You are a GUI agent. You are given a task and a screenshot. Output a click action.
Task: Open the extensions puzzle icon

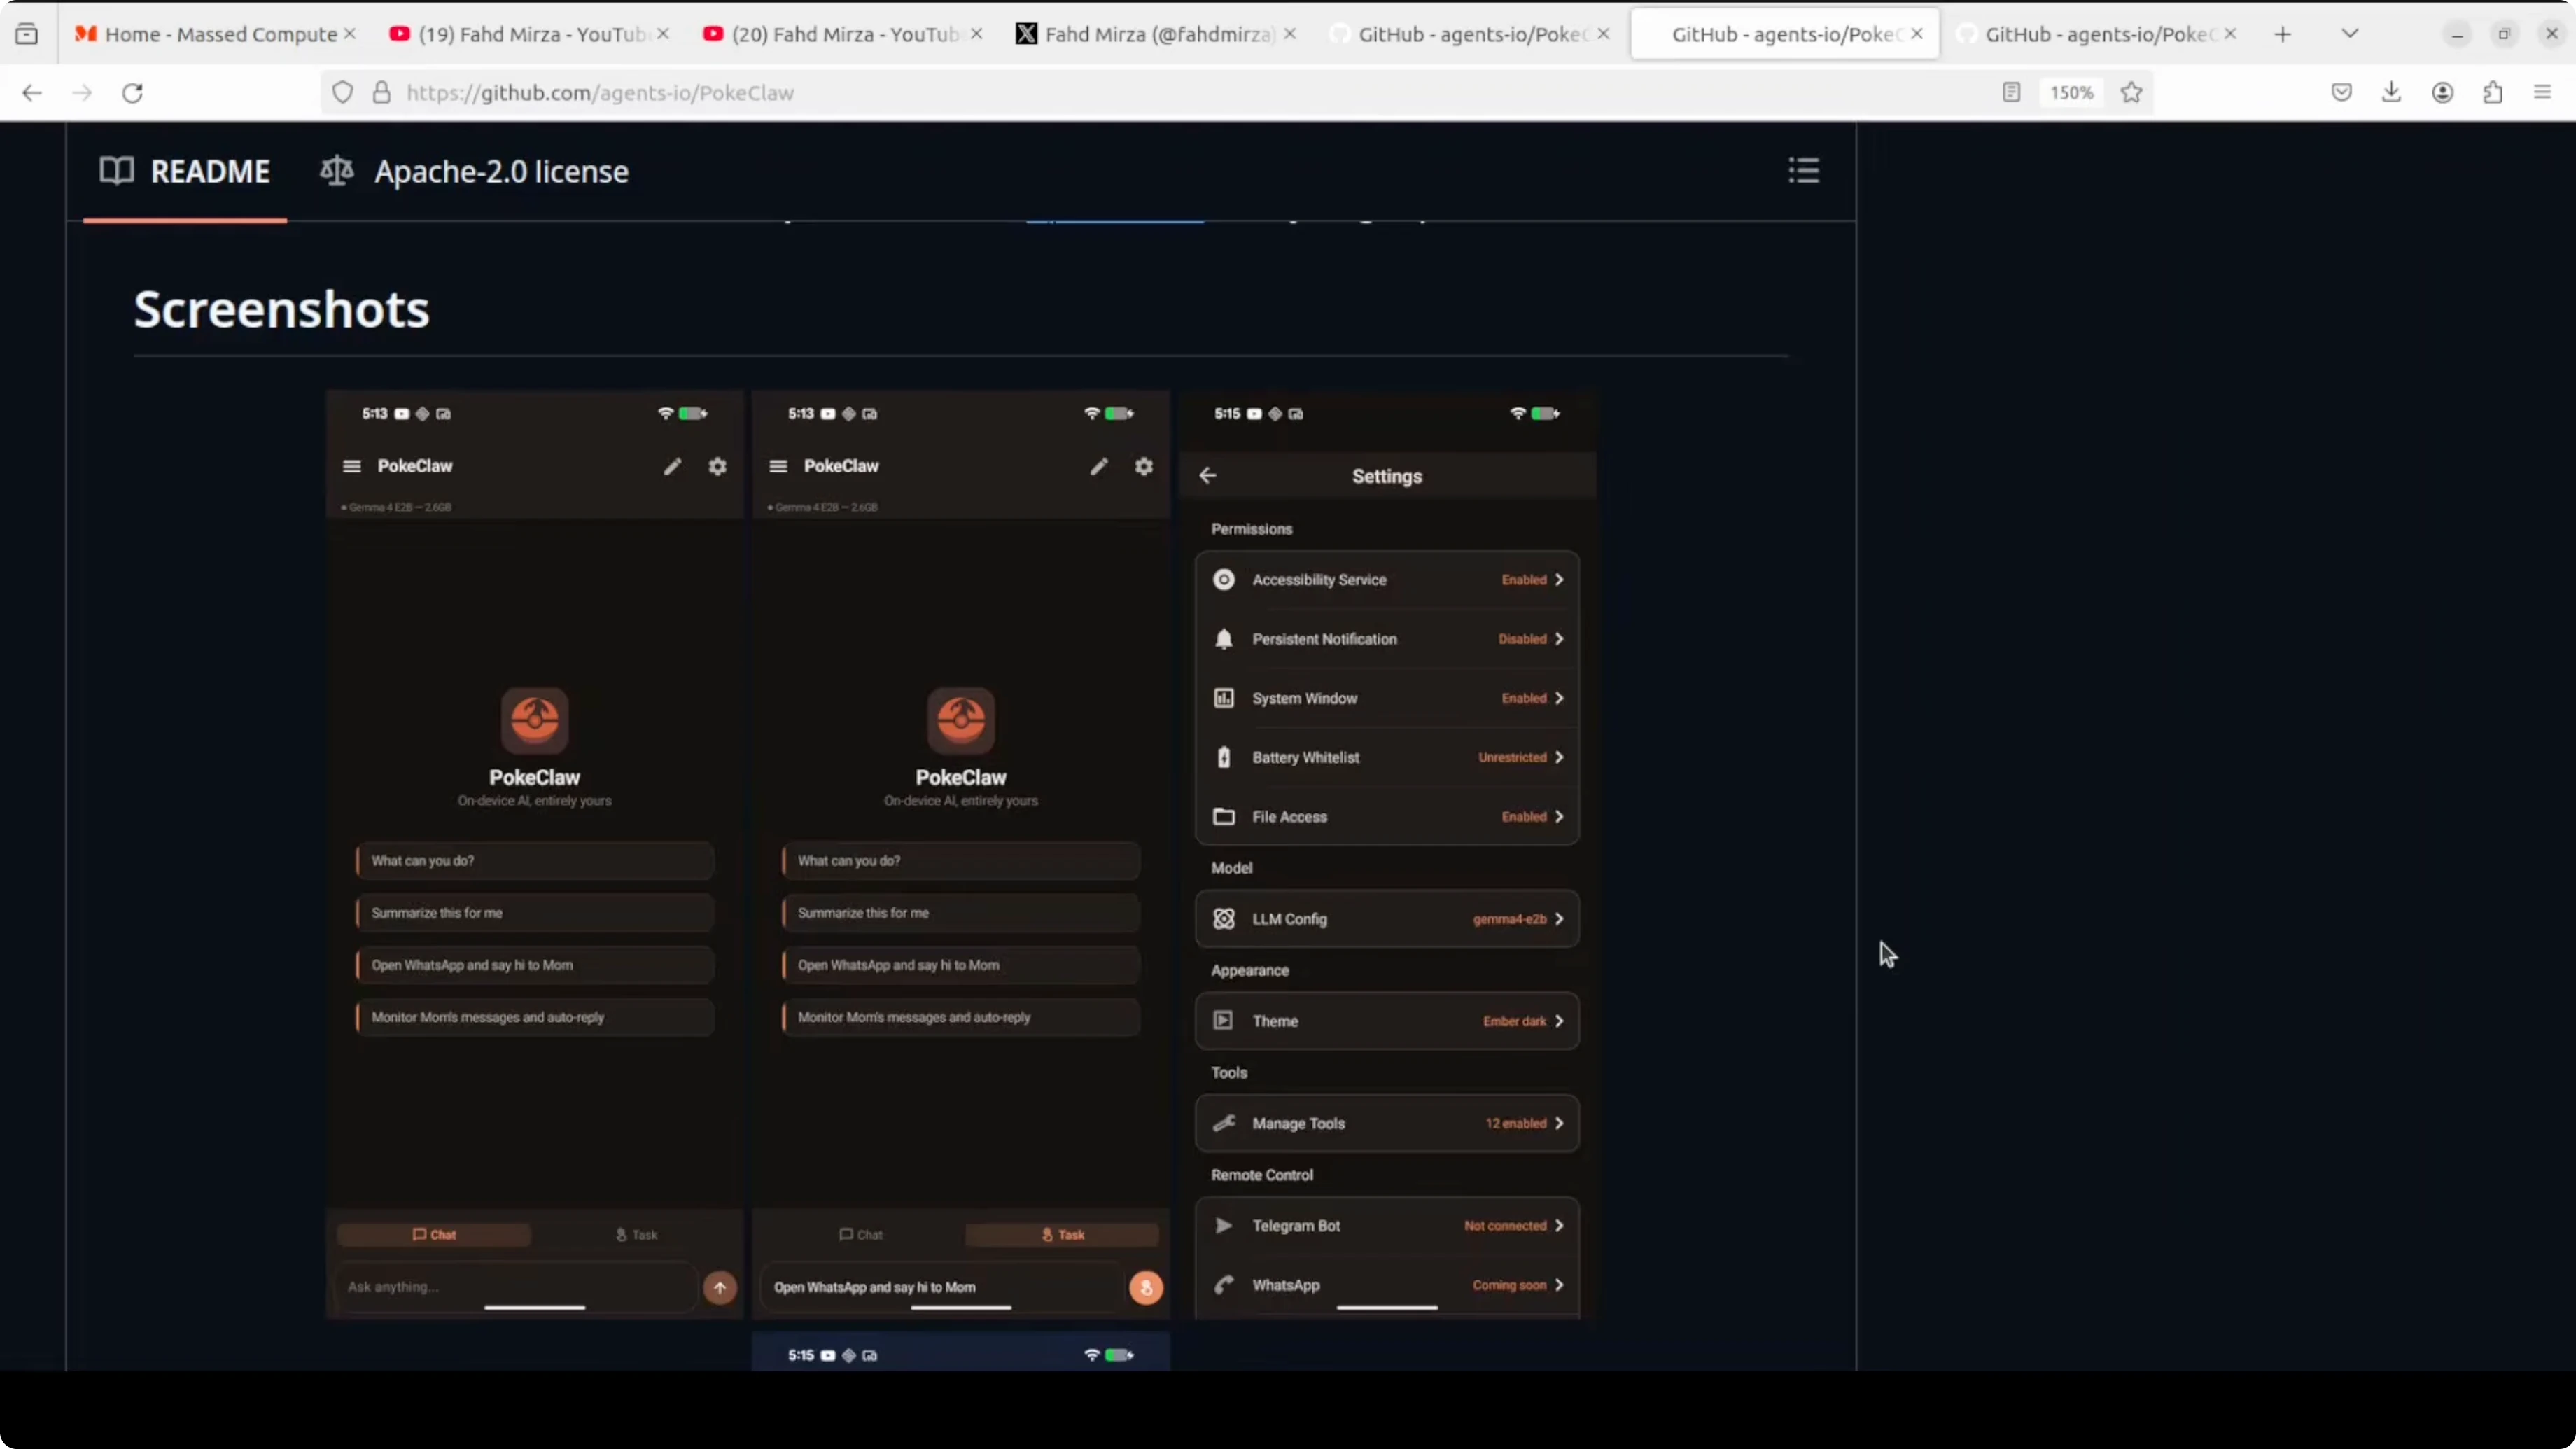point(2492,93)
